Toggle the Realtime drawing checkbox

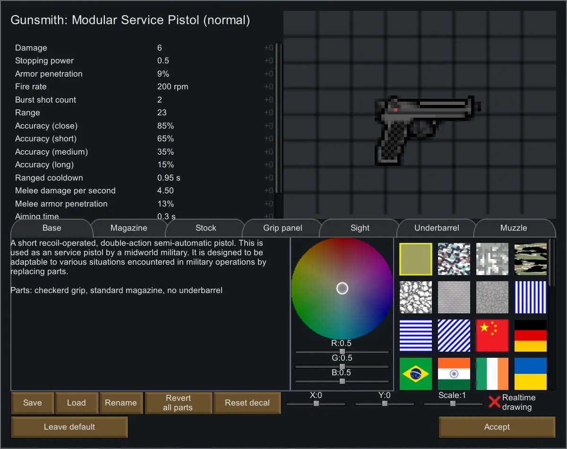[x=494, y=402]
